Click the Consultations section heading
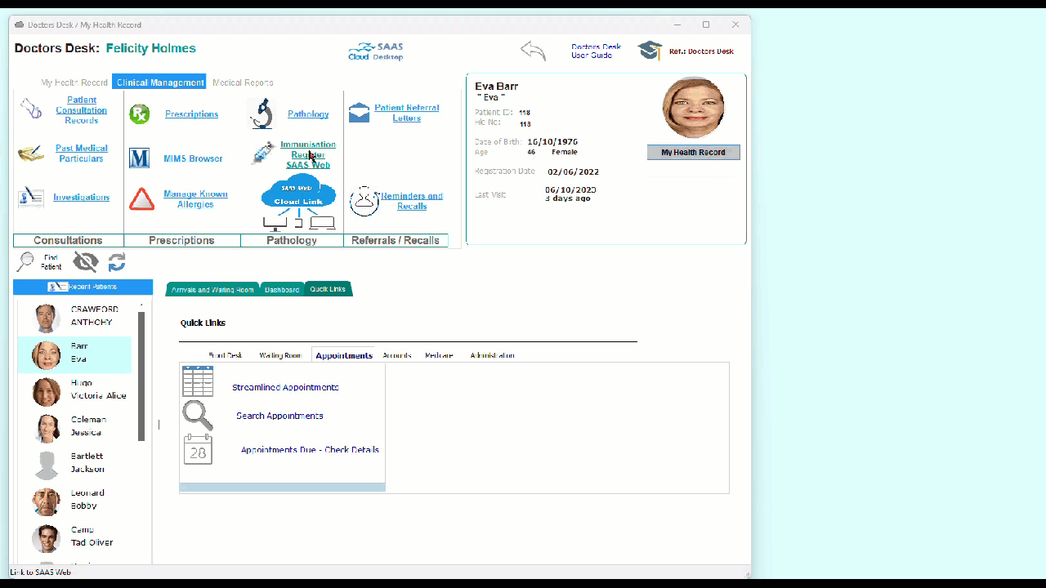This screenshot has width=1046, height=588. (x=68, y=241)
